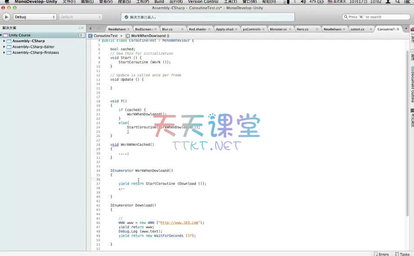Click the WorkWhenDowload () breadcrumb
Viewport: 414px width, 256px height.
(150, 36)
